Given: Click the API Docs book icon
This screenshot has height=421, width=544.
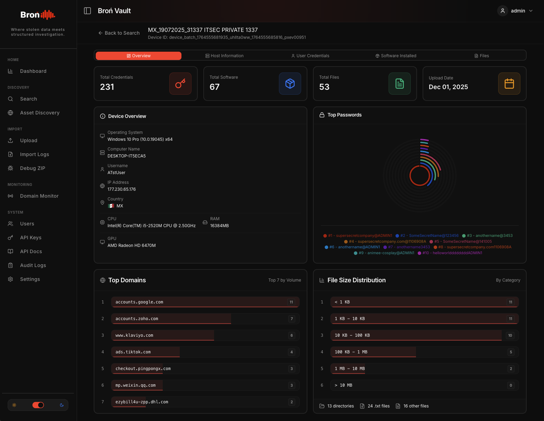Looking at the screenshot, I should click(10, 251).
